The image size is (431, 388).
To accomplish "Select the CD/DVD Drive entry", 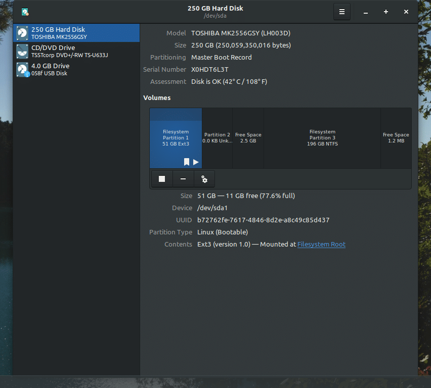I will click(76, 51).
